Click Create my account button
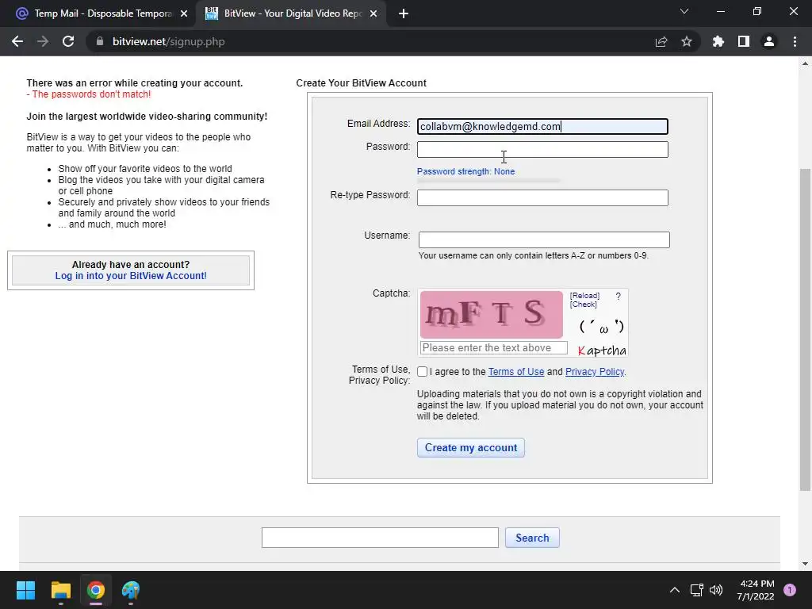The height and width of the screenshot is (609, 812). pos(471,448)
